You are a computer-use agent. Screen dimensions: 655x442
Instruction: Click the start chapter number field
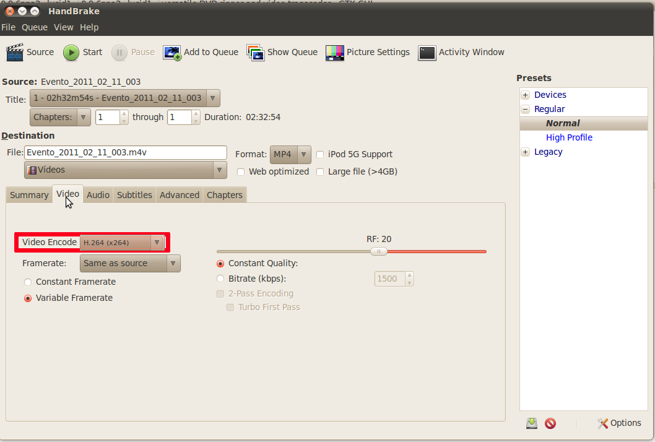pyautogui.click(x=108, y=118)
